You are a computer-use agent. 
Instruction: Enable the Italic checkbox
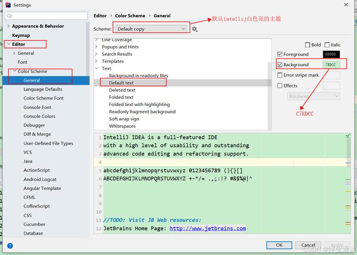point(327,45)
